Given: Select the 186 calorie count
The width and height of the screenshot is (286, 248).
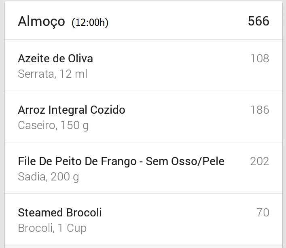Looking at the screenshot, I should click(x=260, y=110).
